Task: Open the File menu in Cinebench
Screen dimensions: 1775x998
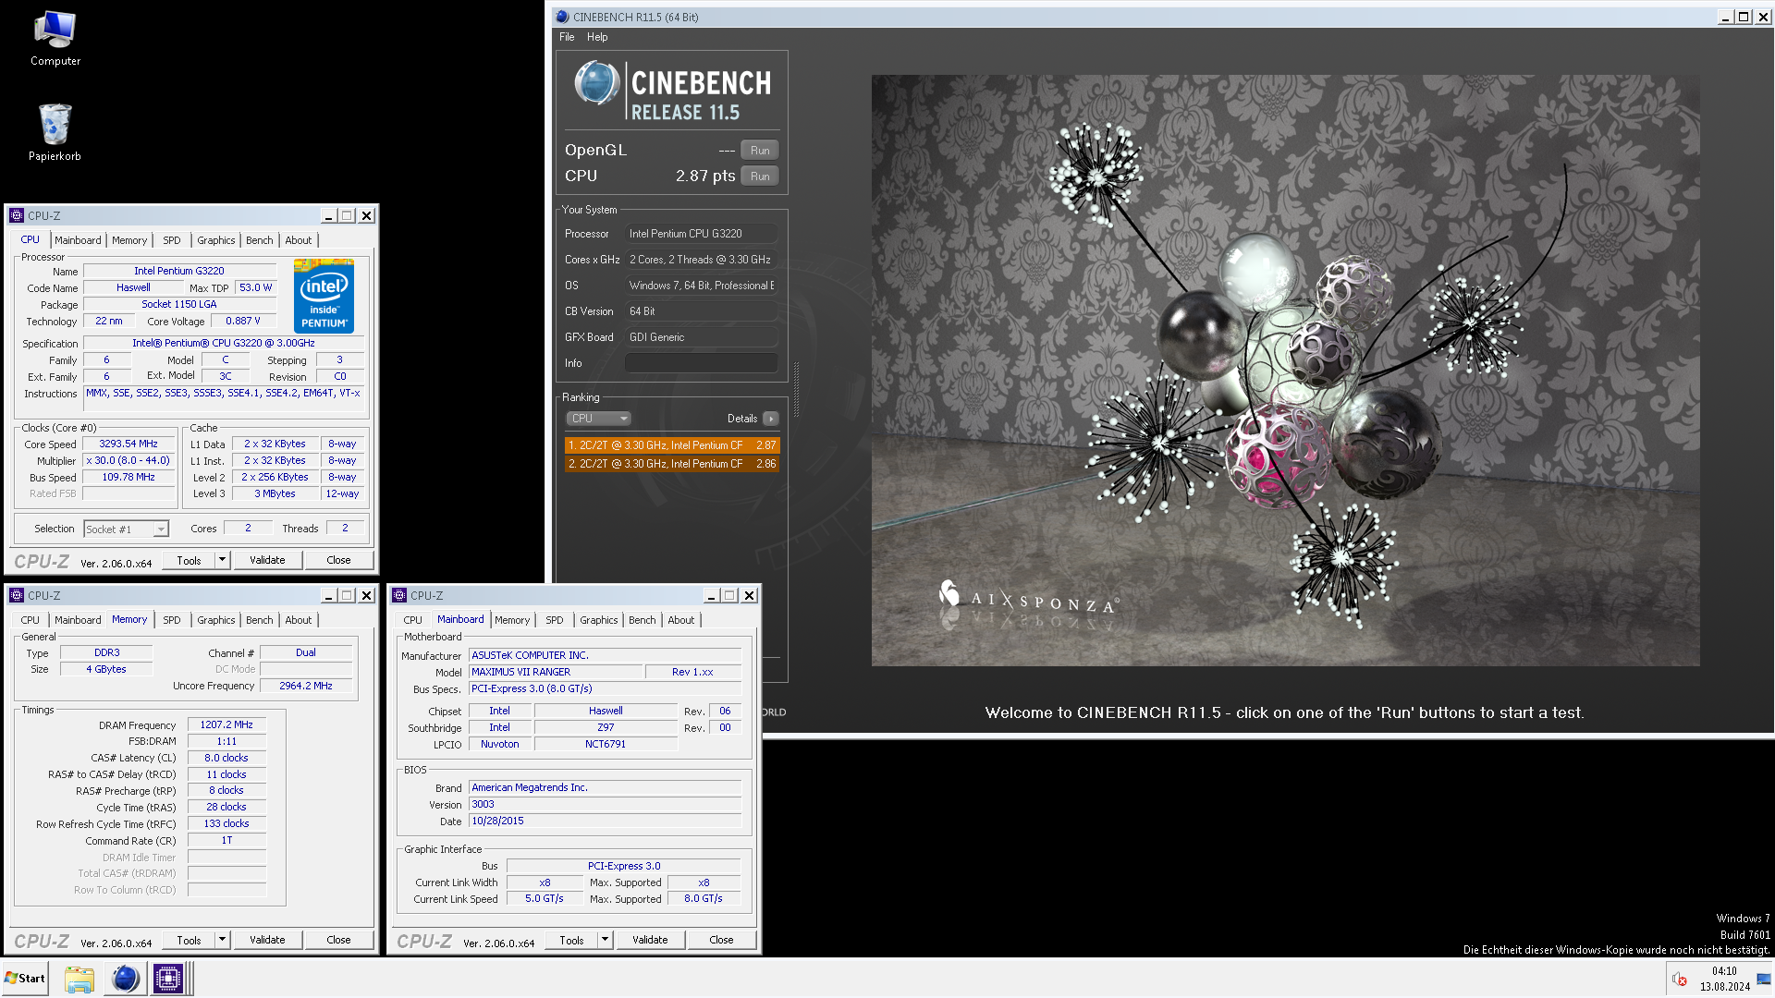Action: (x=567, y=37)
